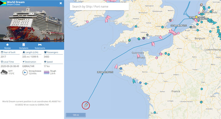Click the pink port dot at Cork

point(87,22)
